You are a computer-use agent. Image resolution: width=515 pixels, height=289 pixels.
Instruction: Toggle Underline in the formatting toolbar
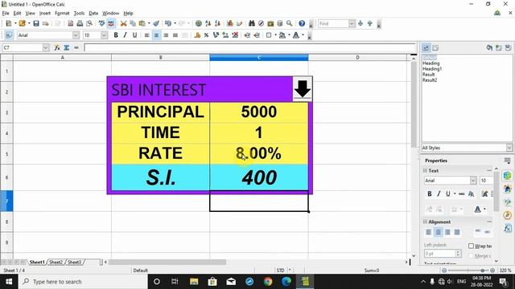point(134,35)
